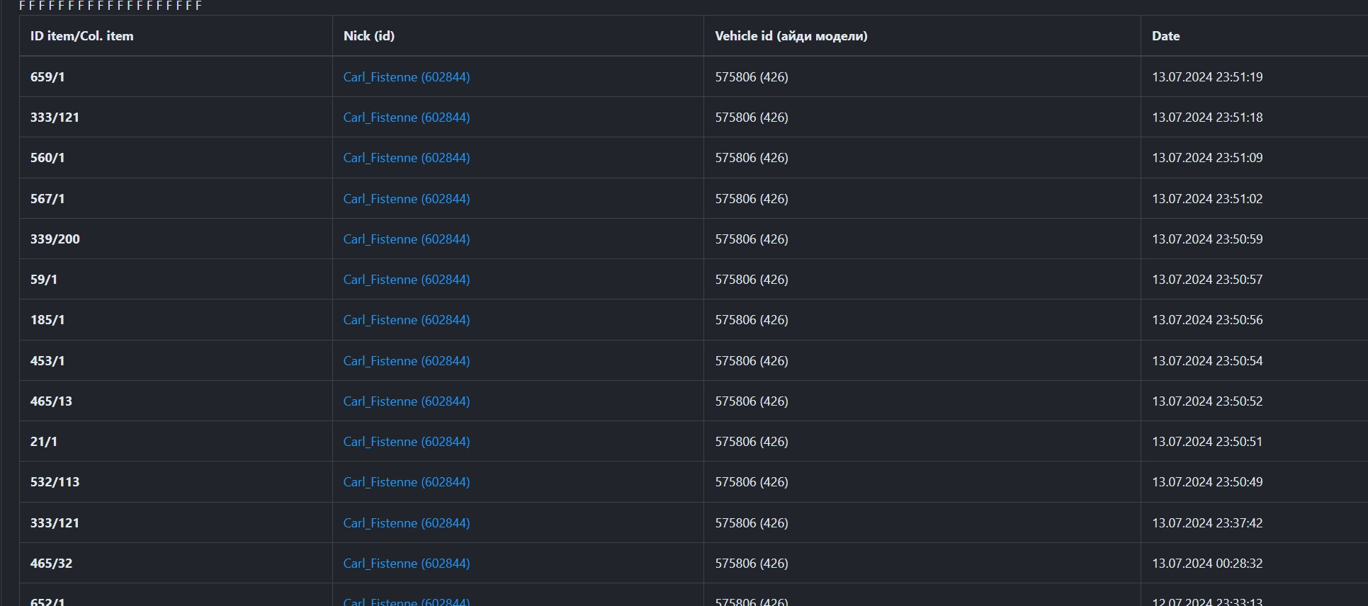The image size is (1368, 606).
Task: Follow the nick link in 21/1 row
Action: [x=406, y=442]
